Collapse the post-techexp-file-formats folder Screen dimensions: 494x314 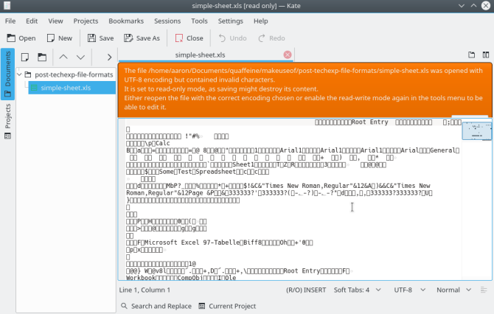[x=20, y=74]
